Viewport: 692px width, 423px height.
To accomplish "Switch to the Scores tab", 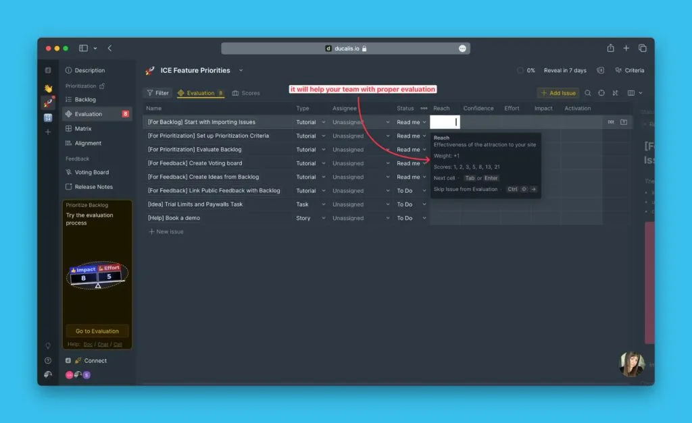I will click(246, 93).
